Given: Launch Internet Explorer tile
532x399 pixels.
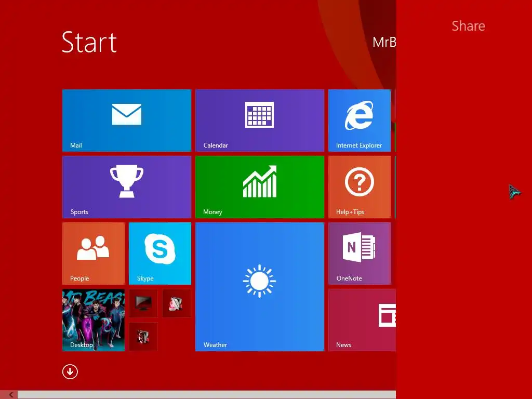Looking at the screenshot, I should coord(360,121).
